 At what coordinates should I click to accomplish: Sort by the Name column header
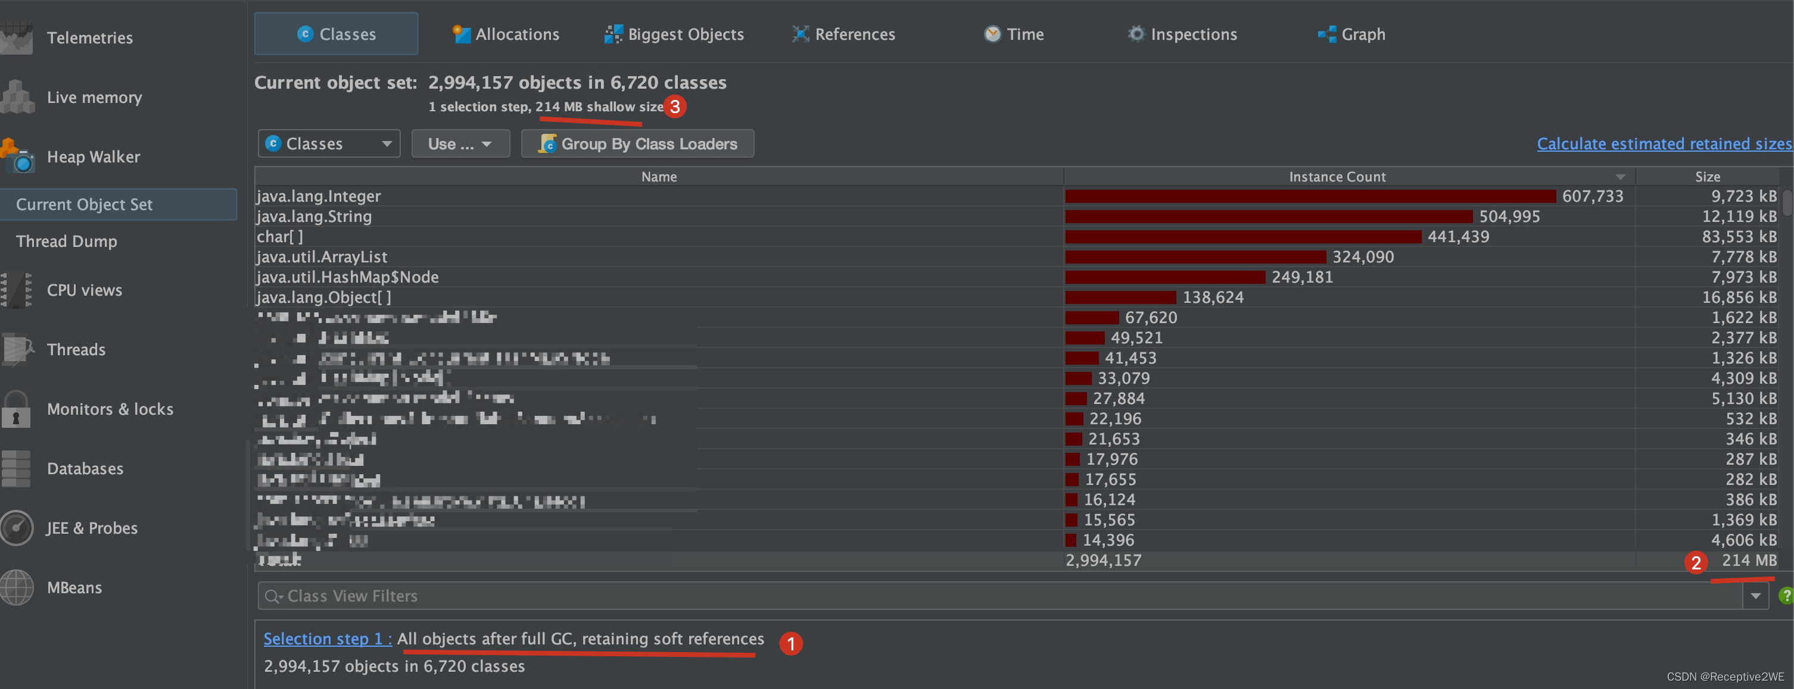659,177
